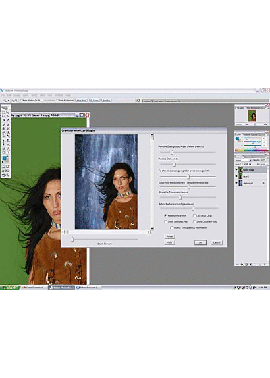Select the Modify Integration radio option

tap(165, 215)
